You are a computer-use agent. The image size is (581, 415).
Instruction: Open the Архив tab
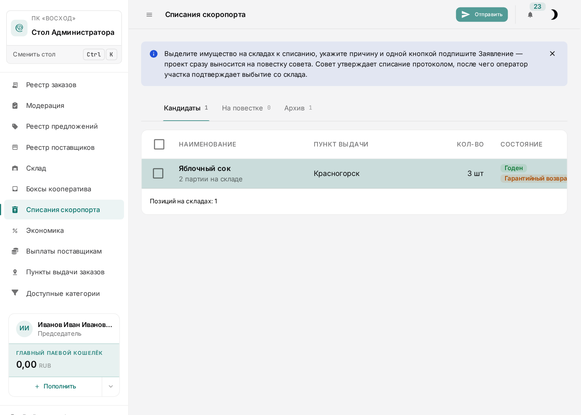tap(298, 108)
